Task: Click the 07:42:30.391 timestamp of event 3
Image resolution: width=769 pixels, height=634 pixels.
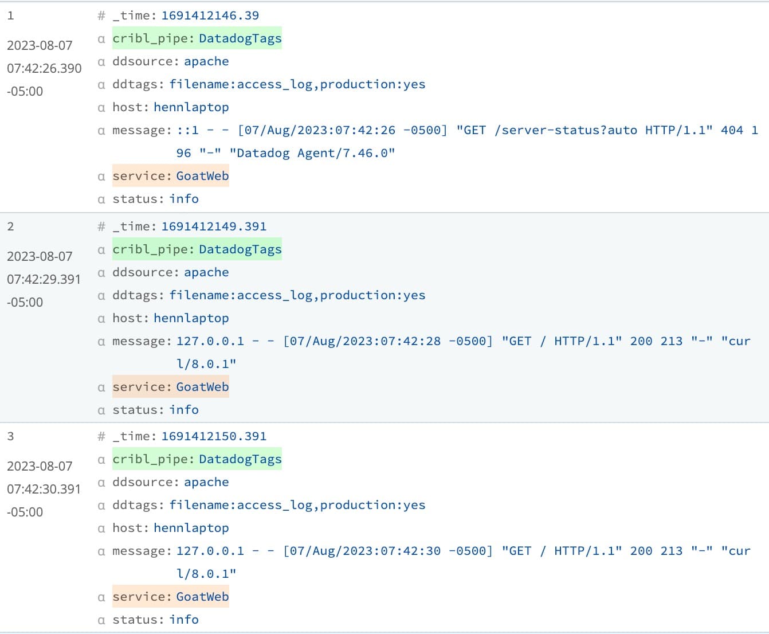Action: click(x=44, y=489)
